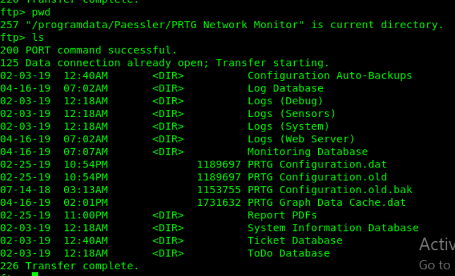
Task: Click the PRTG Configuration.old.bak file name
Action: [x=330, y=190]
